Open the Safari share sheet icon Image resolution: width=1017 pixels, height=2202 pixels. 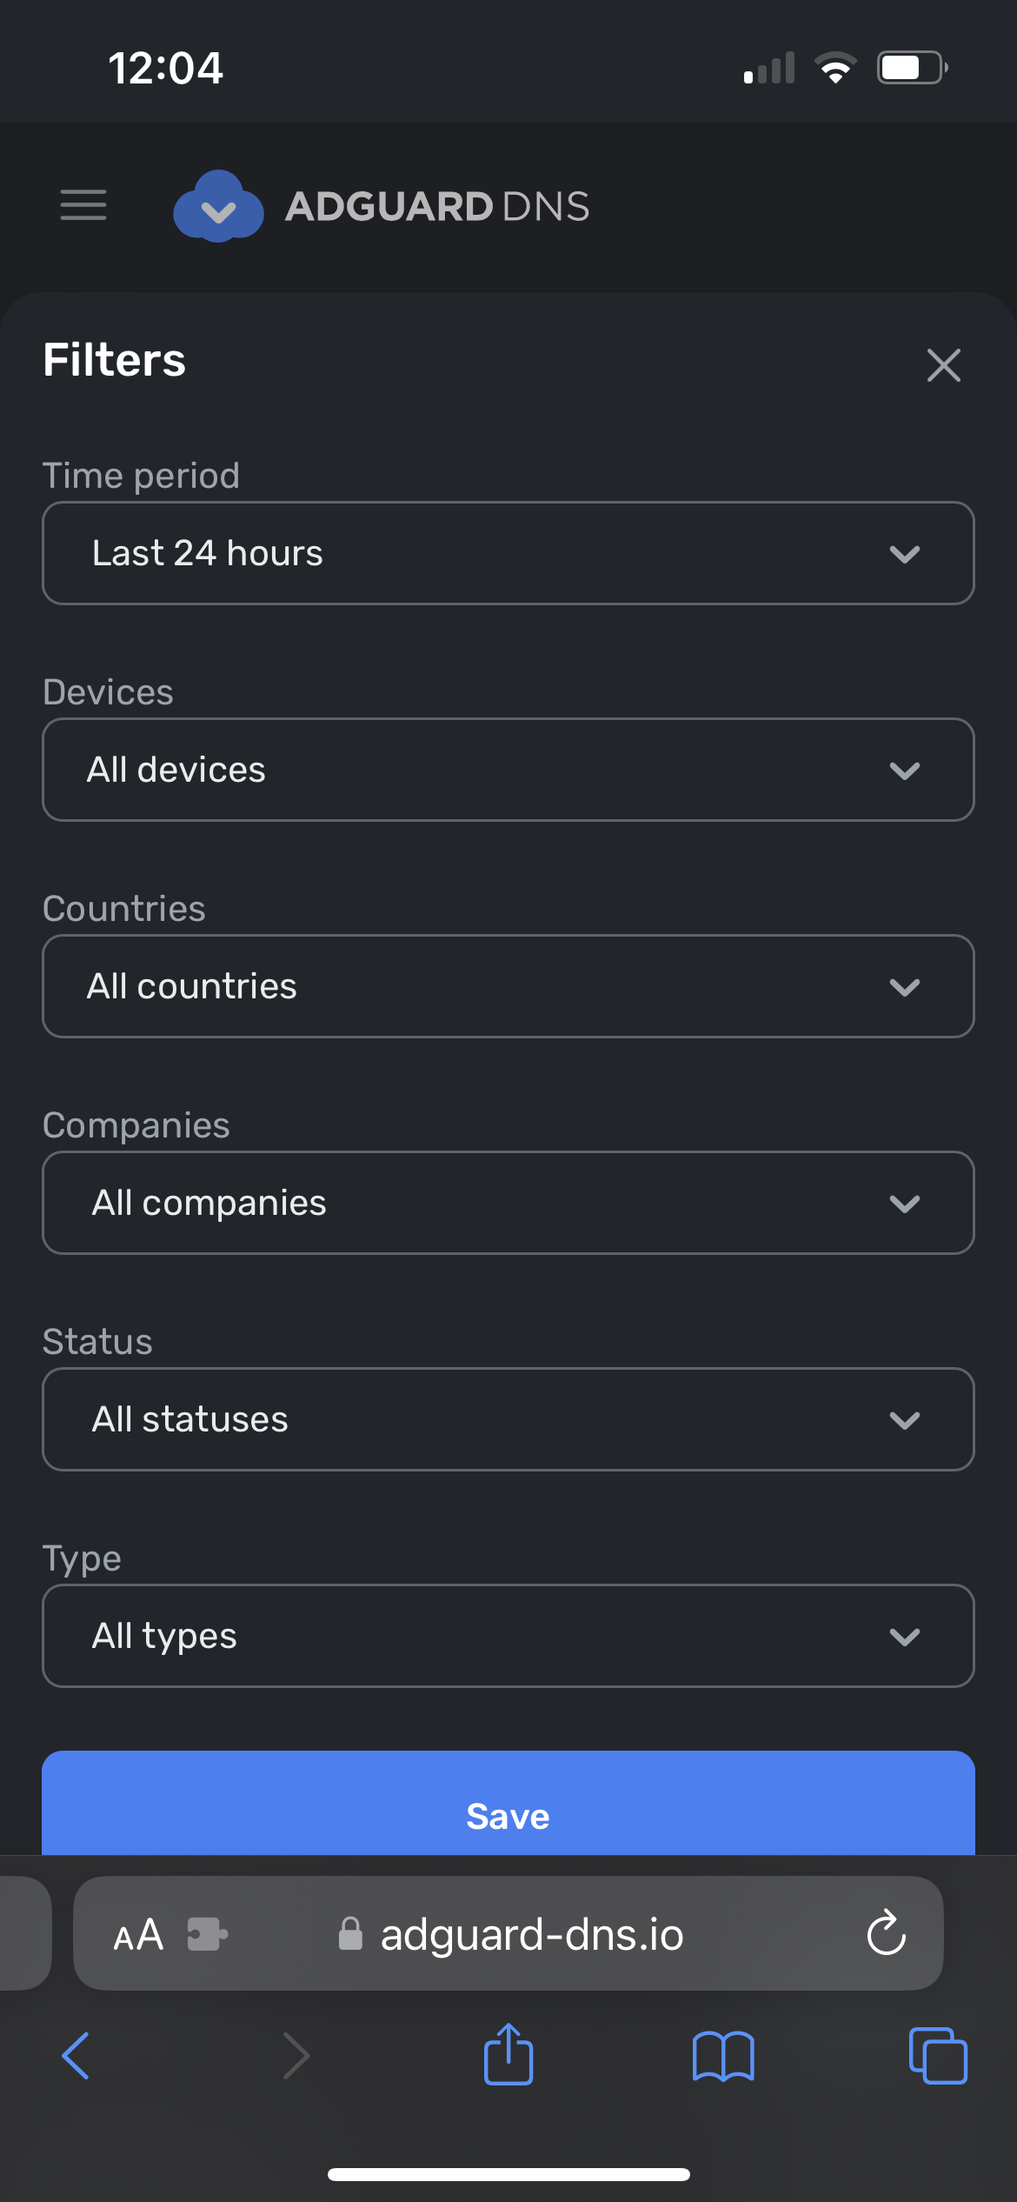(x=508, y=2057)
